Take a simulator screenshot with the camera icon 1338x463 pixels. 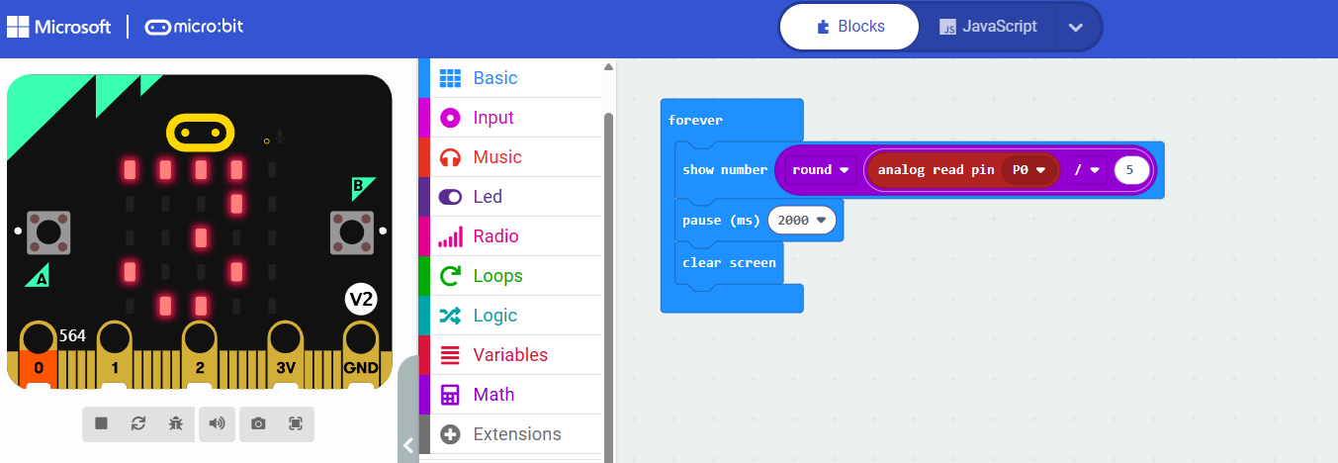[258, 423]
